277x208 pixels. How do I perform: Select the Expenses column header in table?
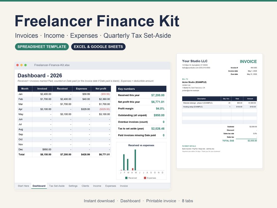coord(82,89)
